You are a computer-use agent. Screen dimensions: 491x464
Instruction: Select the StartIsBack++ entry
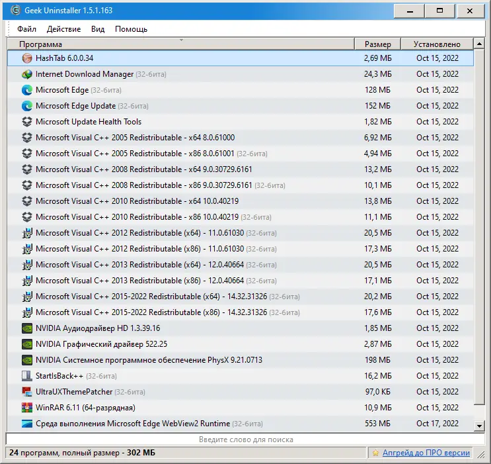tap(241, 376)
